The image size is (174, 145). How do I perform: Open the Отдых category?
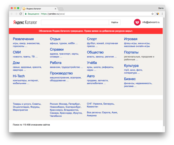pos(55,39)
